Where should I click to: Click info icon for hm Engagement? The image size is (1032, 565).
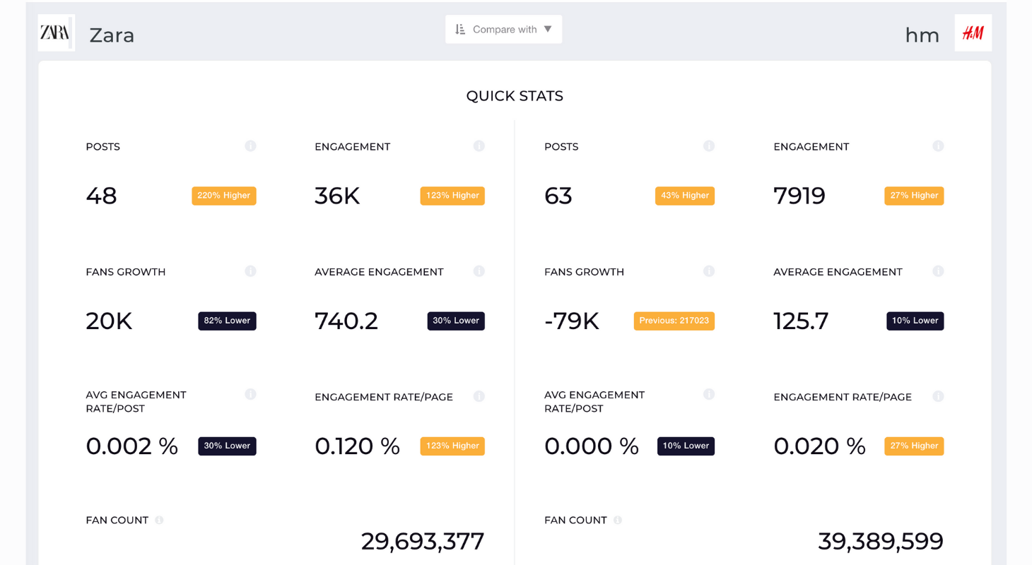pyautogui.click(x=938, y=146)
